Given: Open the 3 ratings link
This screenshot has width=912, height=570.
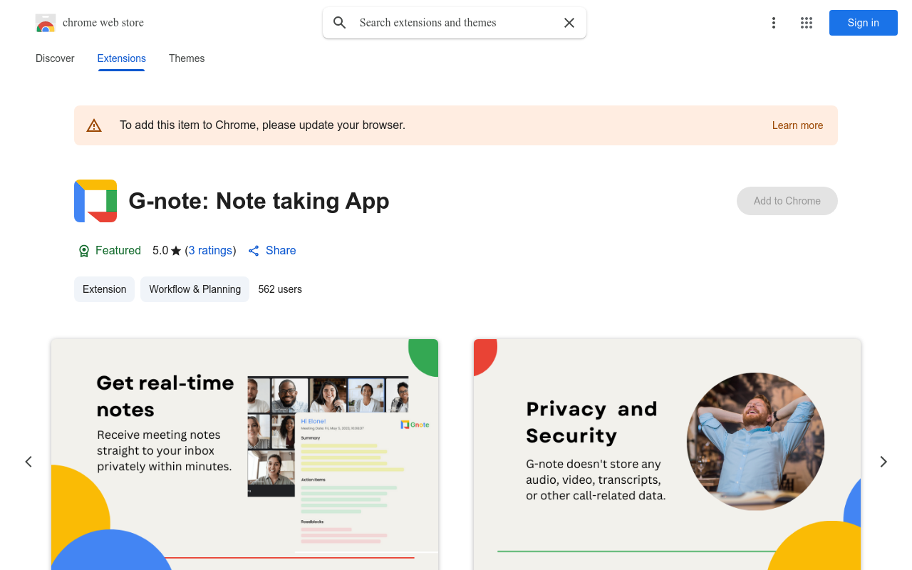Looking at the screenshot, I should tap(210, 251).
